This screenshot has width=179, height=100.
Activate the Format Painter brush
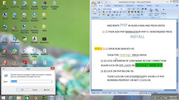point(99,15)
